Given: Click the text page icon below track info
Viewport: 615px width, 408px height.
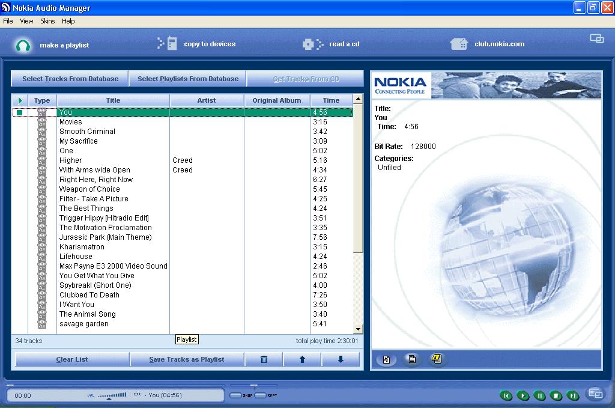Looking at the screenshot, I should 412,359.
